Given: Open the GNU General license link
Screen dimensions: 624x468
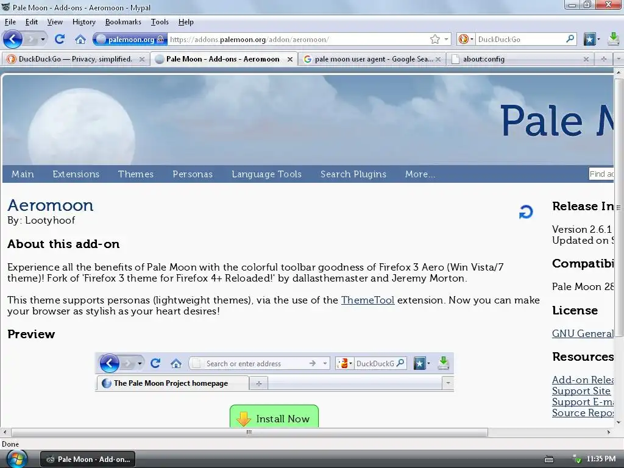Looking at the screenshot, I should (x=583, y=333).
